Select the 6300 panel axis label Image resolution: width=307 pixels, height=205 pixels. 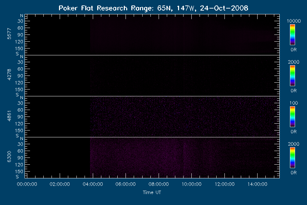coord(9,156)
